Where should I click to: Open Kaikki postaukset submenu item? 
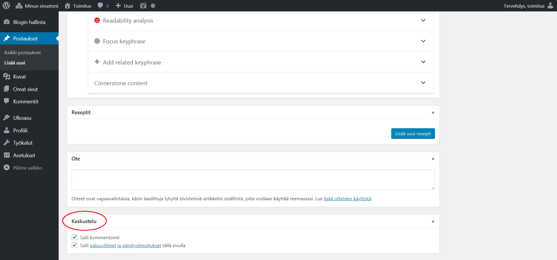pyautogui.click(x=23, y=52)
